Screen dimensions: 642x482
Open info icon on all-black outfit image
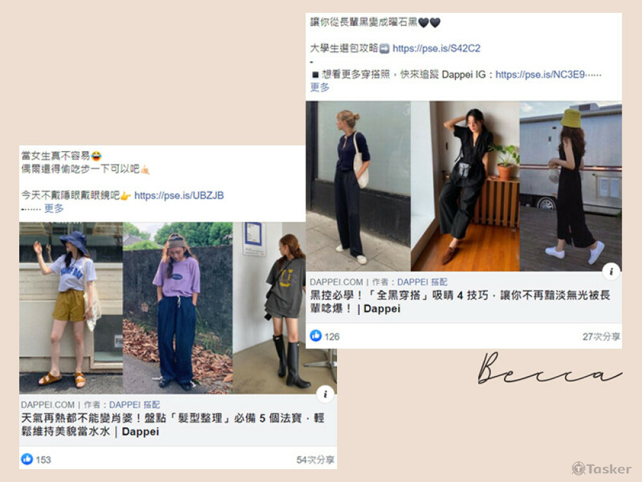click(611, 271)
